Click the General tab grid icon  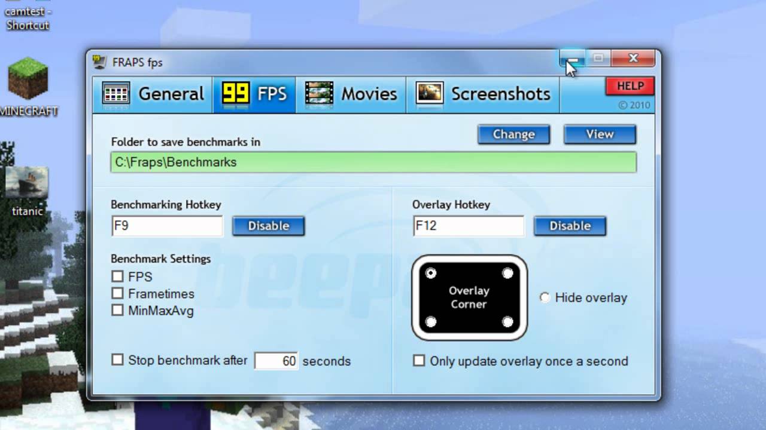(x=116, y=94)
